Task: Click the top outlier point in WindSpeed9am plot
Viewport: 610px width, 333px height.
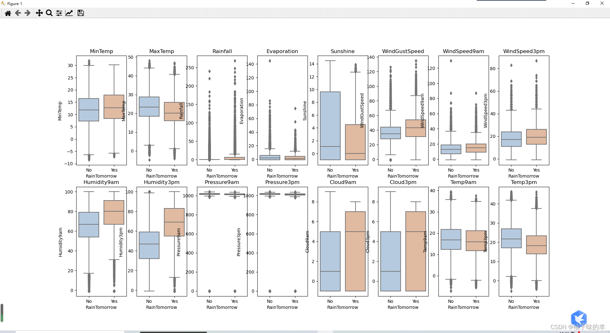Action: tap(451, 61)
